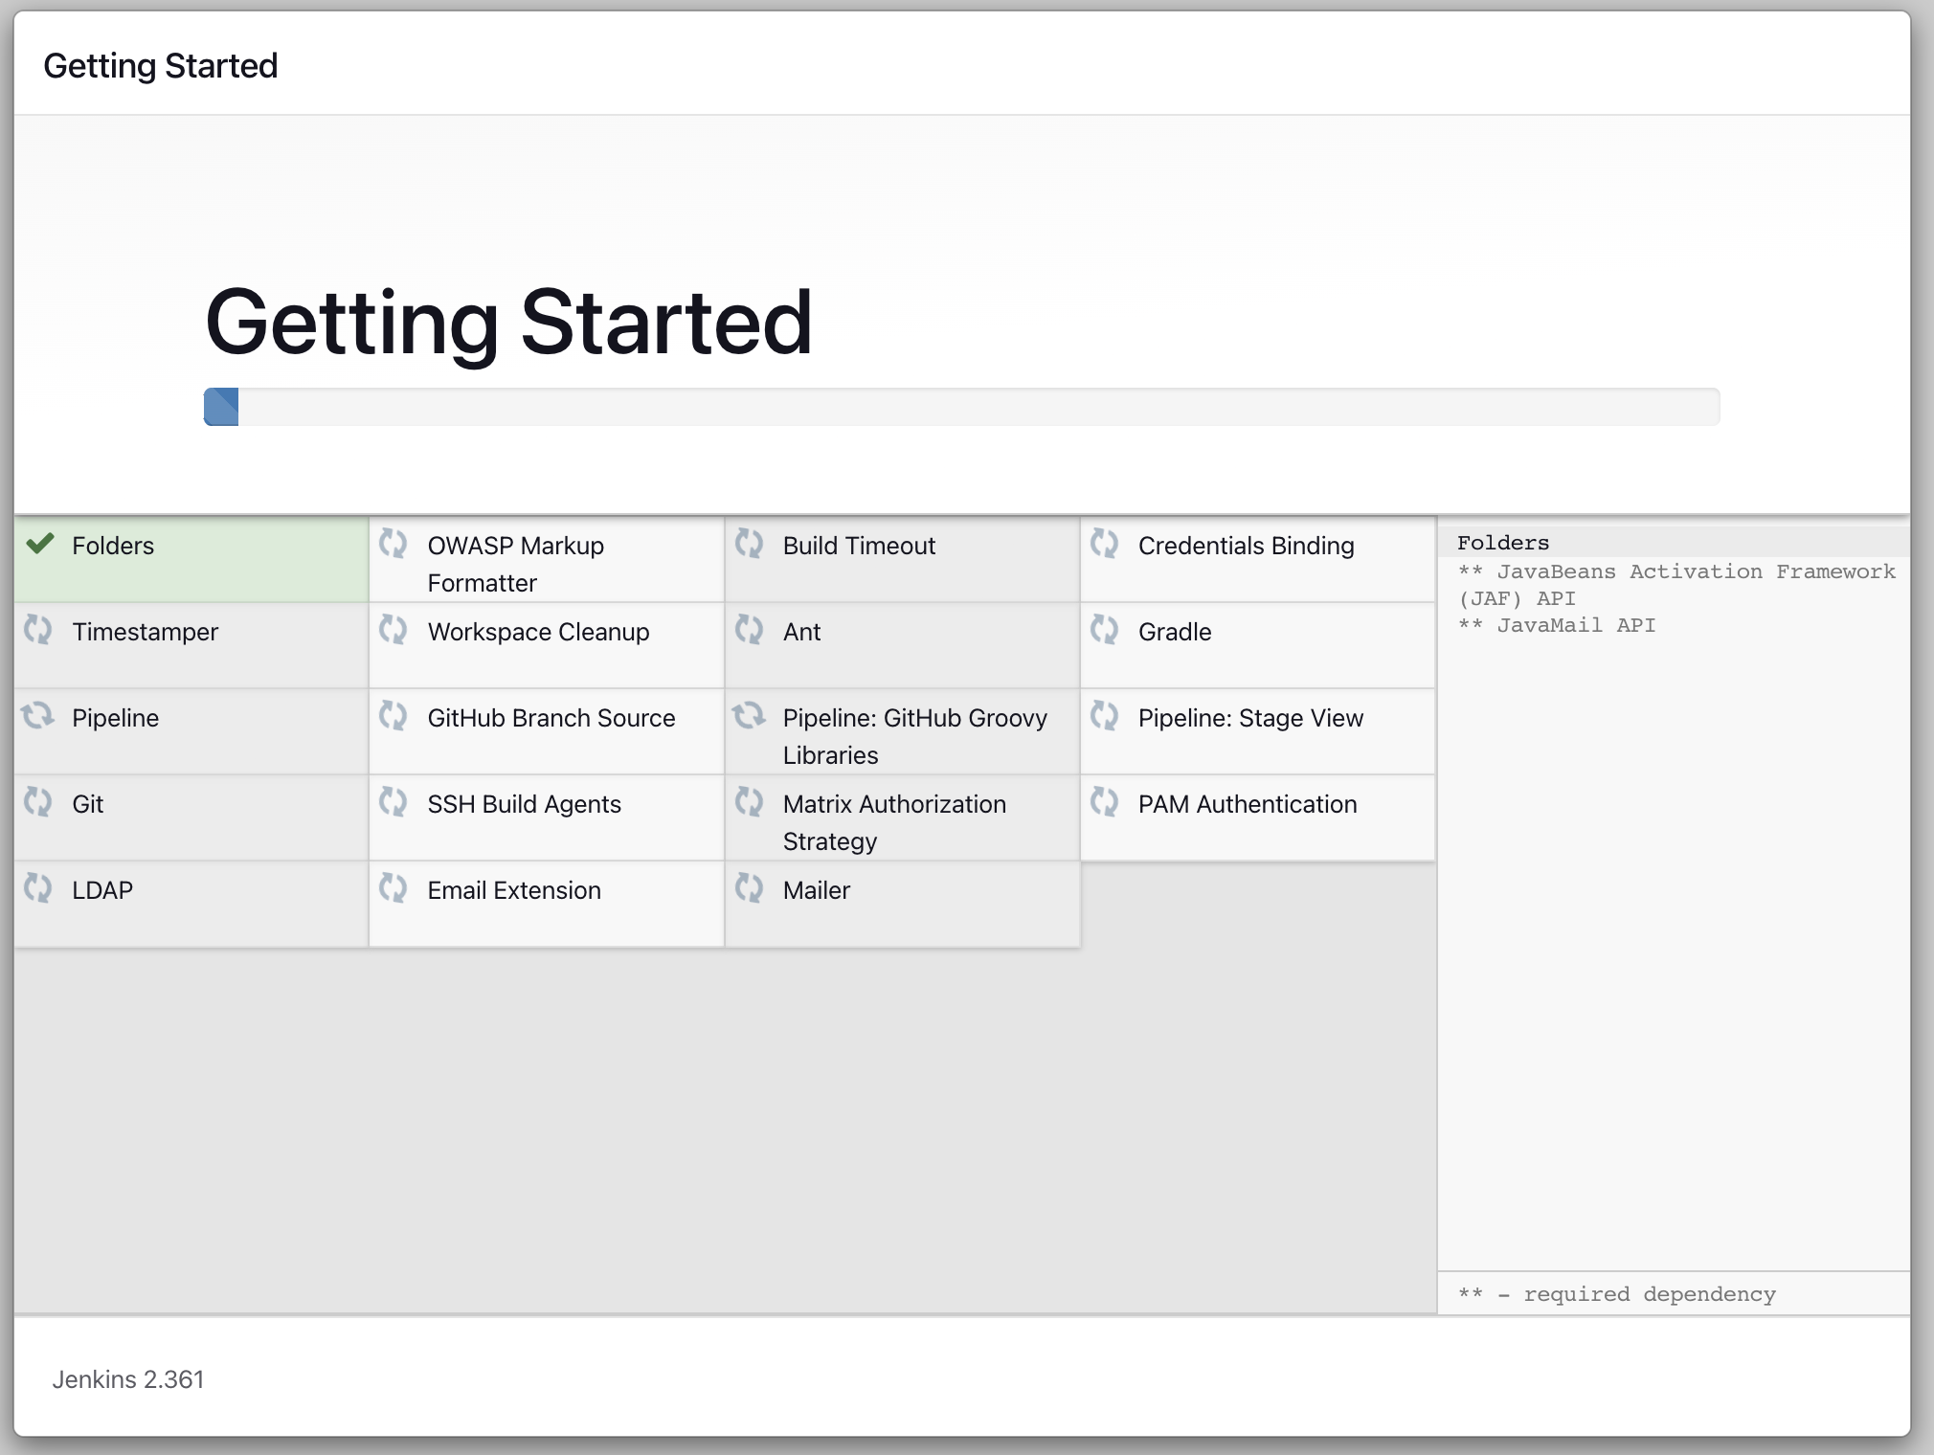
Task: Click the installation progress bar
Action: (961, 407)
